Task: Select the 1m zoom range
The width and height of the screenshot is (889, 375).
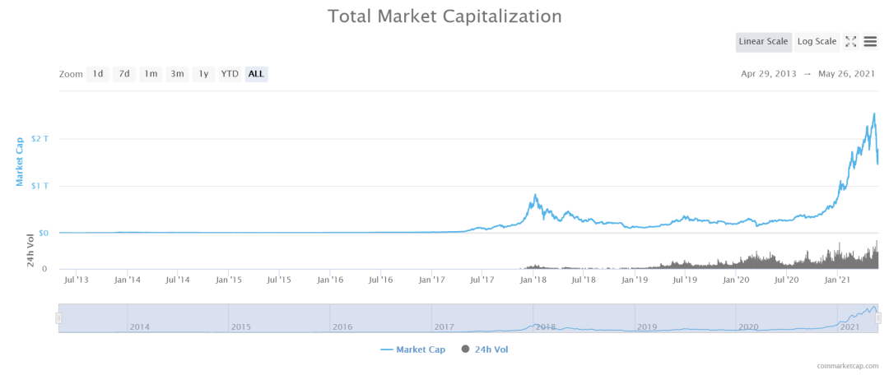Action: 151,74
